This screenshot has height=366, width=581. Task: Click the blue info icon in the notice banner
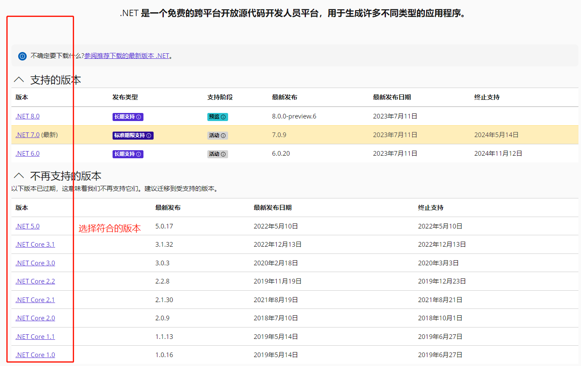point(22,56)
